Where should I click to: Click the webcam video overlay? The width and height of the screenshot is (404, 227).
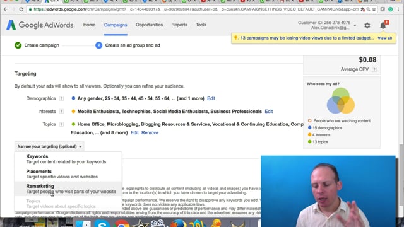[328, 191]
